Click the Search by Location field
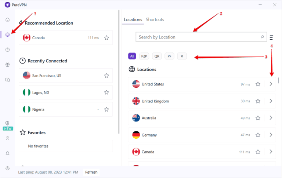Viewport: 282px width, 178px height. click(x=198, y=37)
